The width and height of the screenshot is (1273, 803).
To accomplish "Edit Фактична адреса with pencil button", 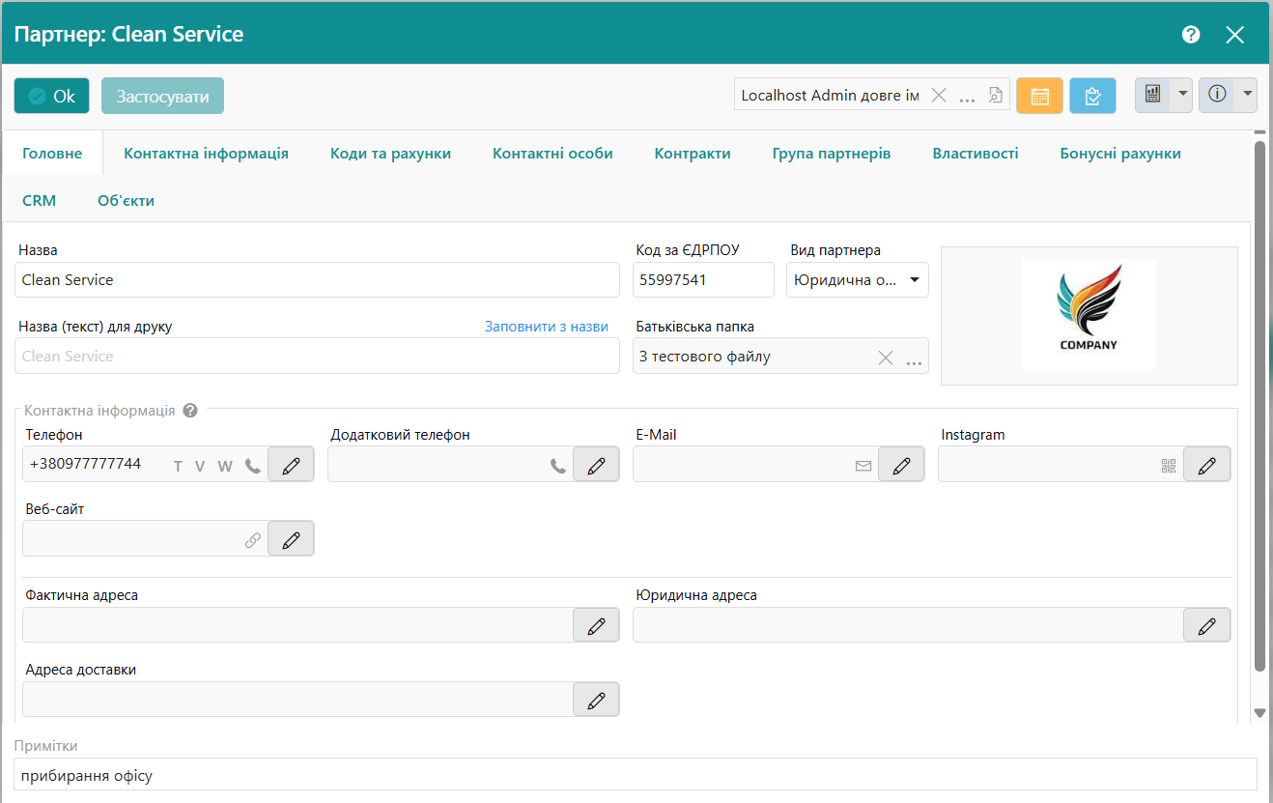I will [596, 625].
